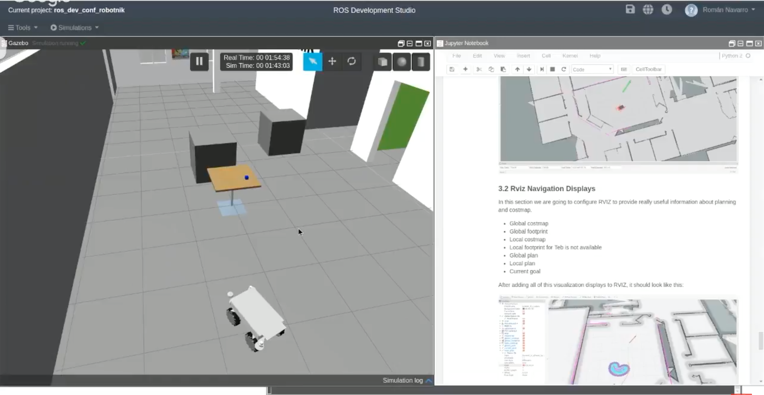Cut the selected cell with the scissors icon
This screenshot has height=395, width=764.
click(479, 69)
